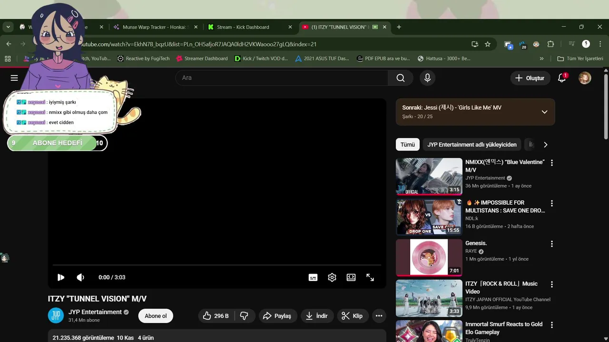Open NMIXX Blue Valentine thumbnail
The width and height of the screenshot is (609, 342).
pos(429,176)
